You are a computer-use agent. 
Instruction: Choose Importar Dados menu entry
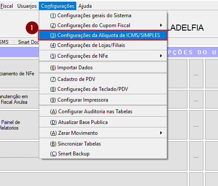point(103,68)
